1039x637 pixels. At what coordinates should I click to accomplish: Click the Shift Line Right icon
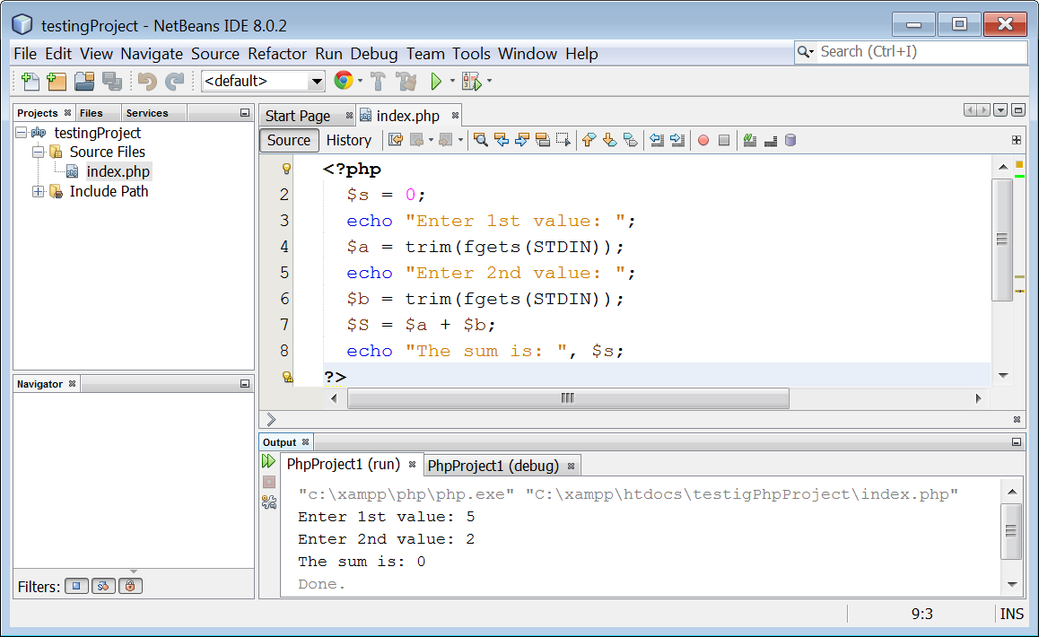click(x=677, y=140)
